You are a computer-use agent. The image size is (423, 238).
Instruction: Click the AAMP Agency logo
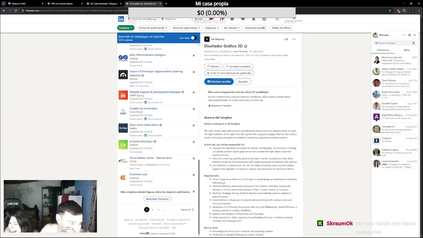(123, 95)
